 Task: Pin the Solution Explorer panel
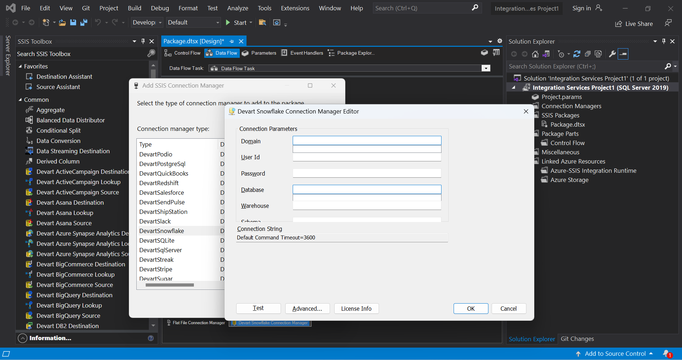pos(664,41)
